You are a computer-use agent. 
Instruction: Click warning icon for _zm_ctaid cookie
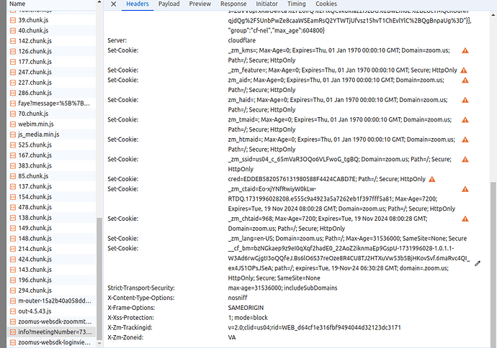[x=465, y=189]
